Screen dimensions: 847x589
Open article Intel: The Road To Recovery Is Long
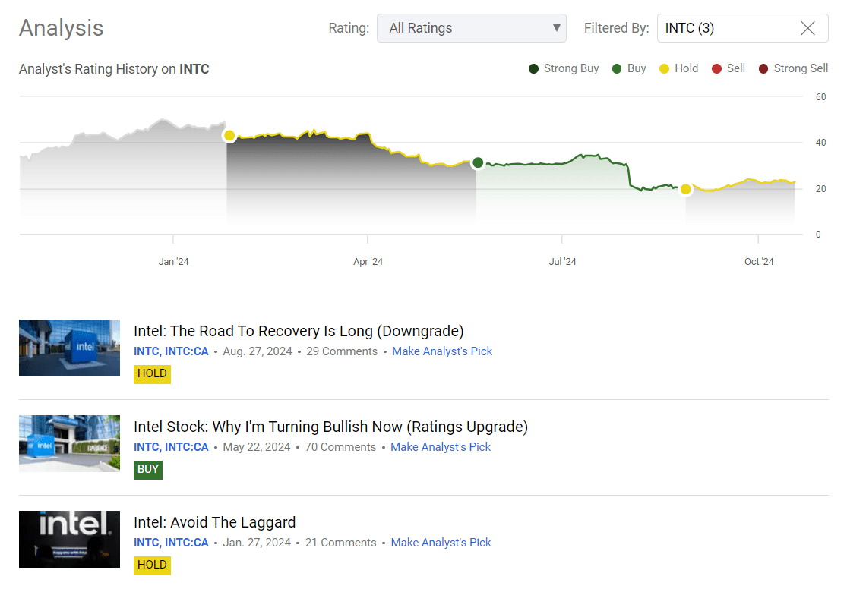tap(299, 331)
